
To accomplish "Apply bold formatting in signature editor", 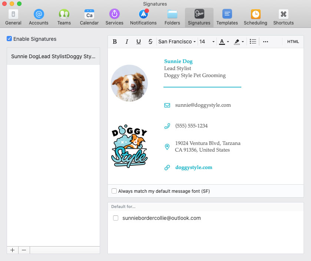I will click(115, 42).
